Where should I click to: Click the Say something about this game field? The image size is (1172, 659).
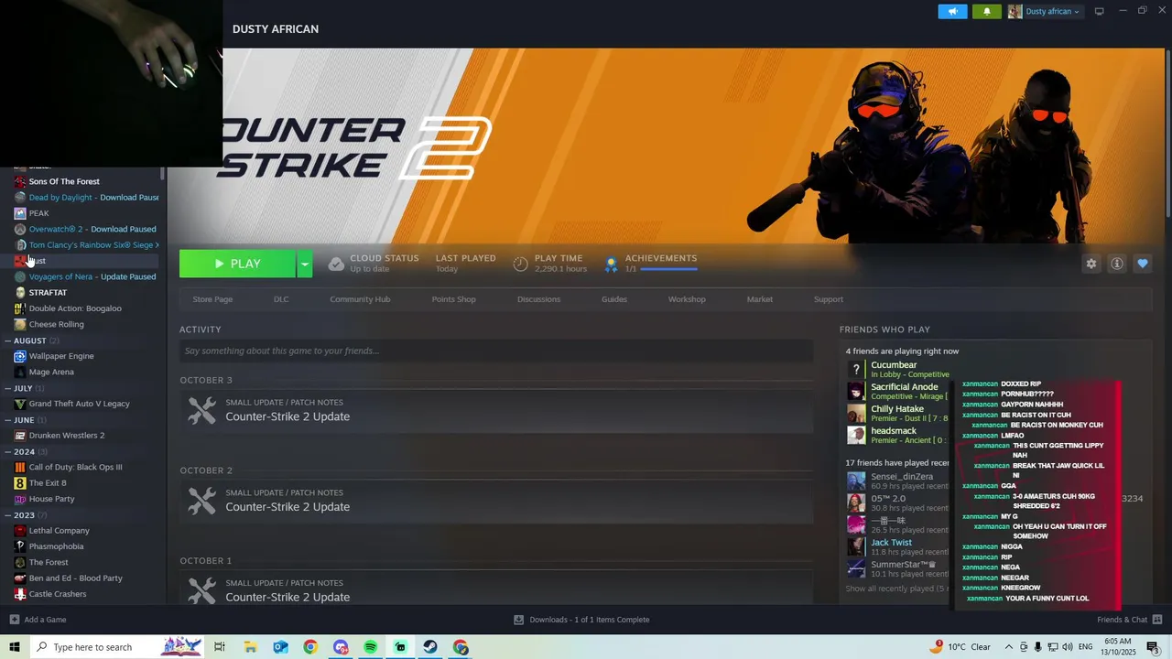tap(496, 351)
